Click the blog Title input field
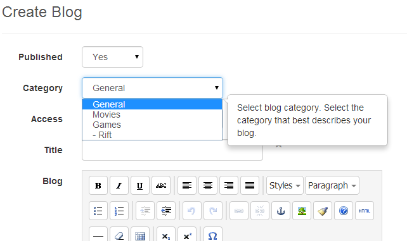This screenshot has height=241, width=407. (x=172, y=151)
